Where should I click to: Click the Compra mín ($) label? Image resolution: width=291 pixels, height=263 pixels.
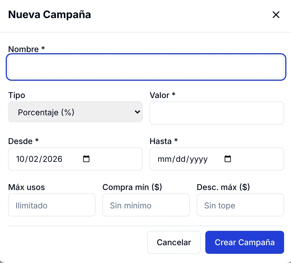coord(132,187)
